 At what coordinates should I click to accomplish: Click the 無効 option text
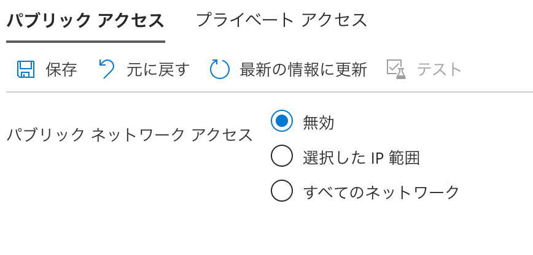[319, 123]
